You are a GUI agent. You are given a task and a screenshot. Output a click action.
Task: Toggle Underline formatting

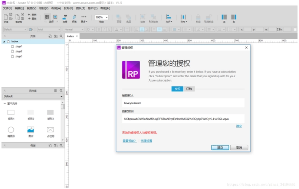click(109, 30)
